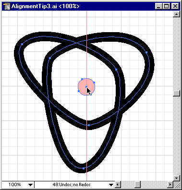182x190 pixels.
Task: Click the pink circle's top anchor point
Action: point(82,79)
